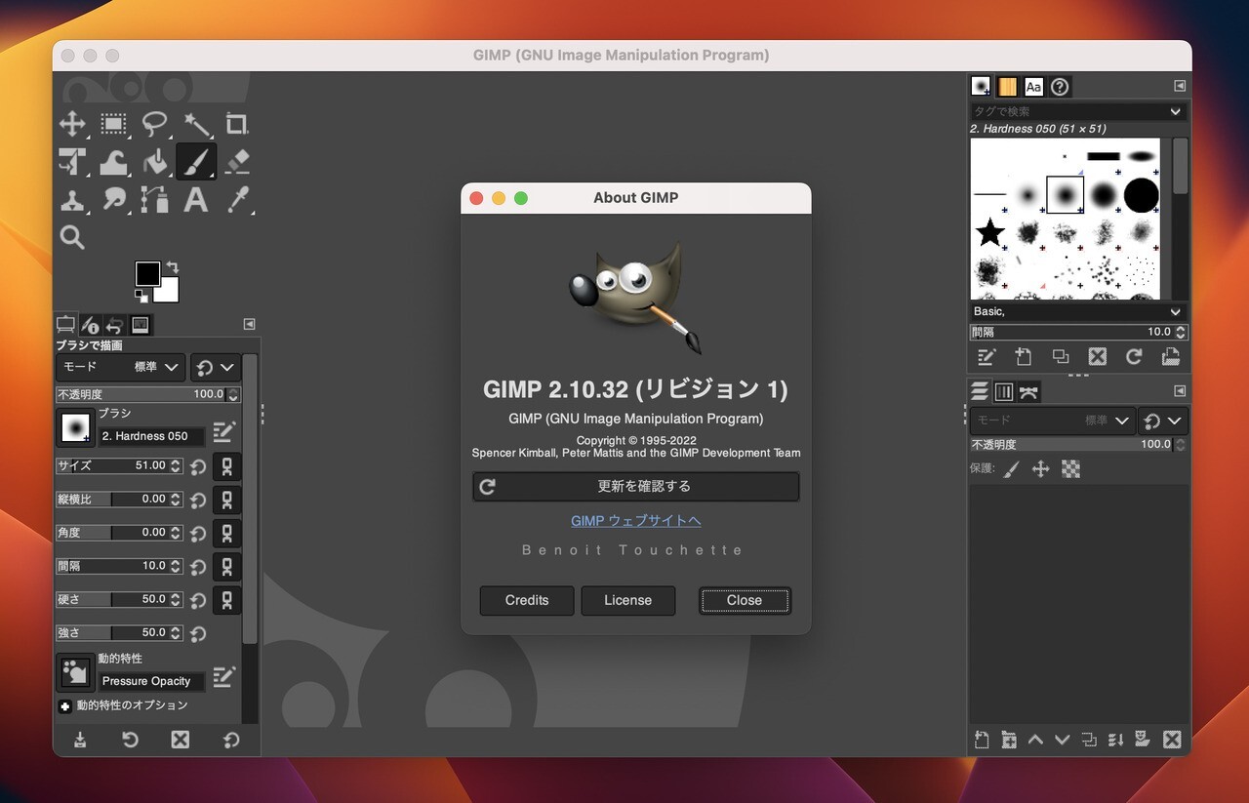Click the GIMP ウェブサイトへ link

635,520
